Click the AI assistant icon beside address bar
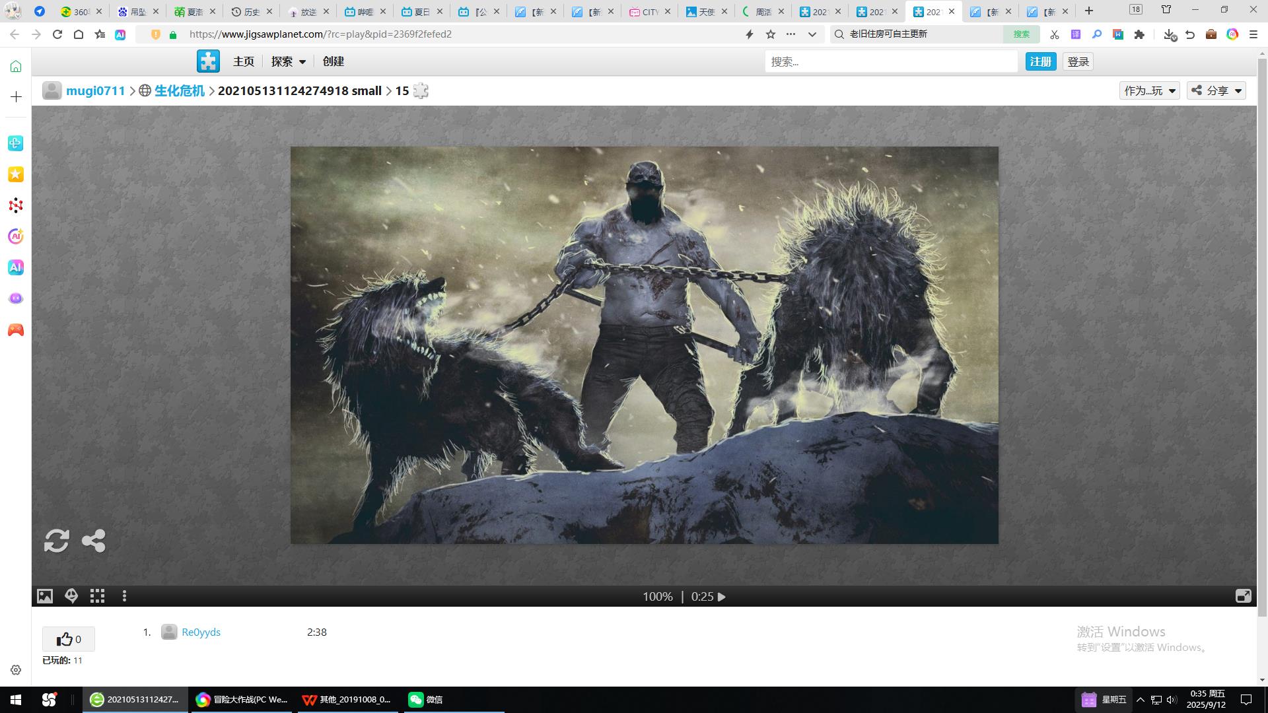1268x713 pixels. point(120,35)
